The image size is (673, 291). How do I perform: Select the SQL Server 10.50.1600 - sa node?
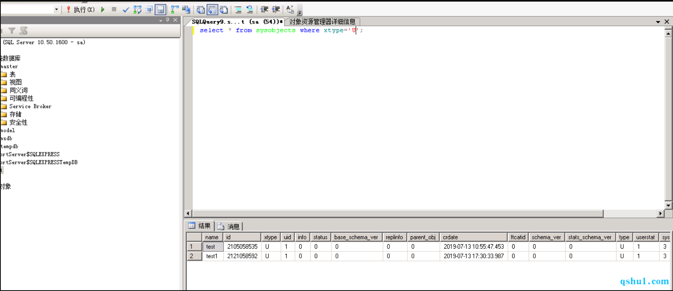[44, 42]
